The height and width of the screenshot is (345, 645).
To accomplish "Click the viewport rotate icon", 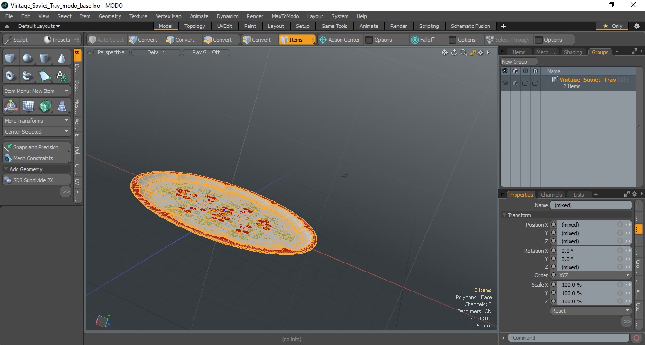I will (454, 53).
